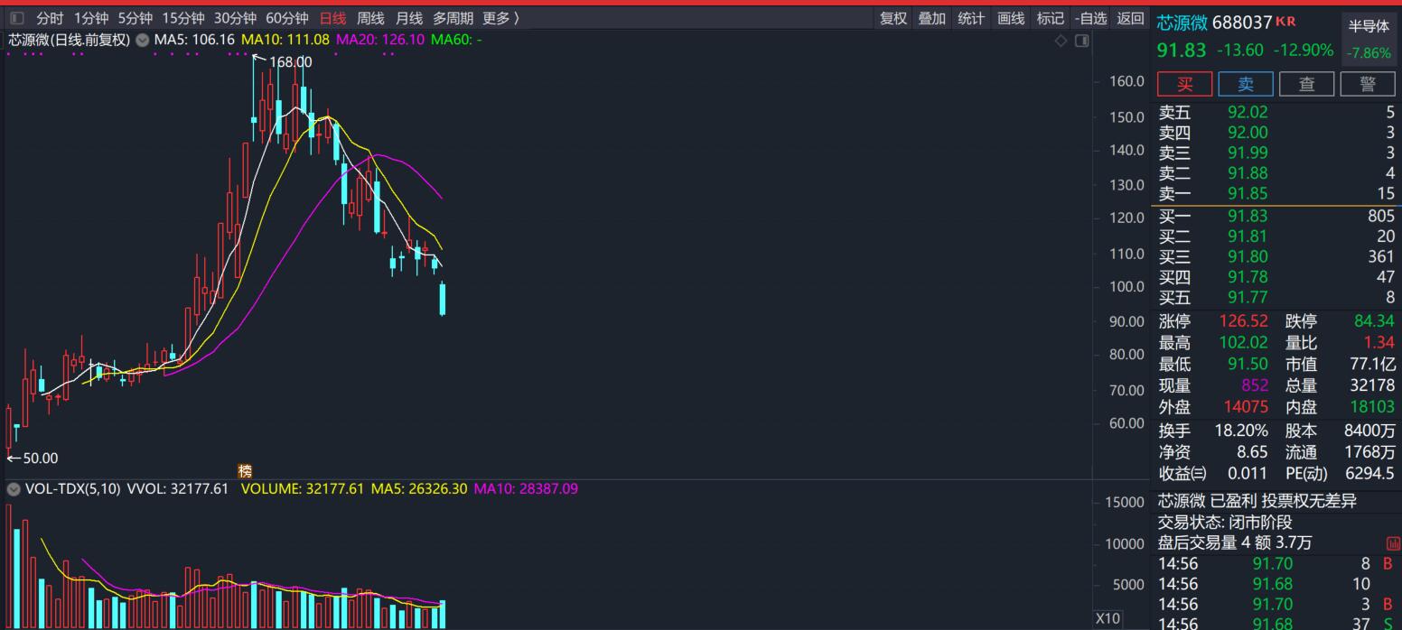Click the MA10: 111.08 indicator label
Screen dimensions: 1402x630
[x=285, y=40]
